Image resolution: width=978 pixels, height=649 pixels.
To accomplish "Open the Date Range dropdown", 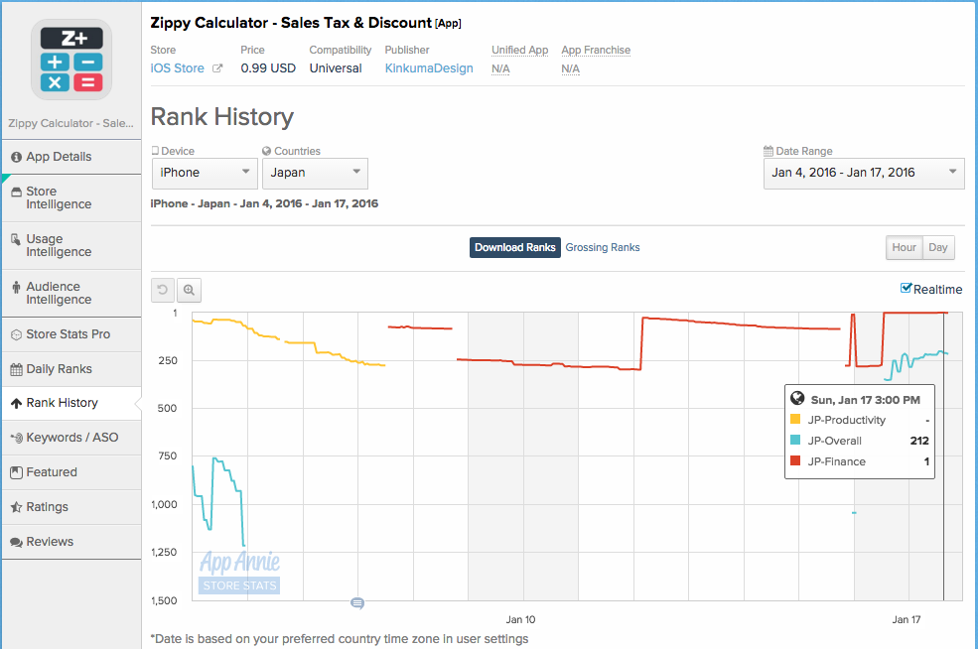I will click(864, 174).
